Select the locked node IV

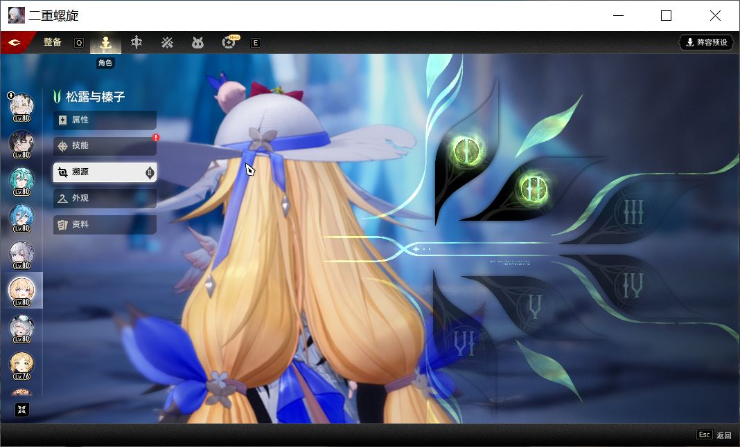(x=633, y=285)
